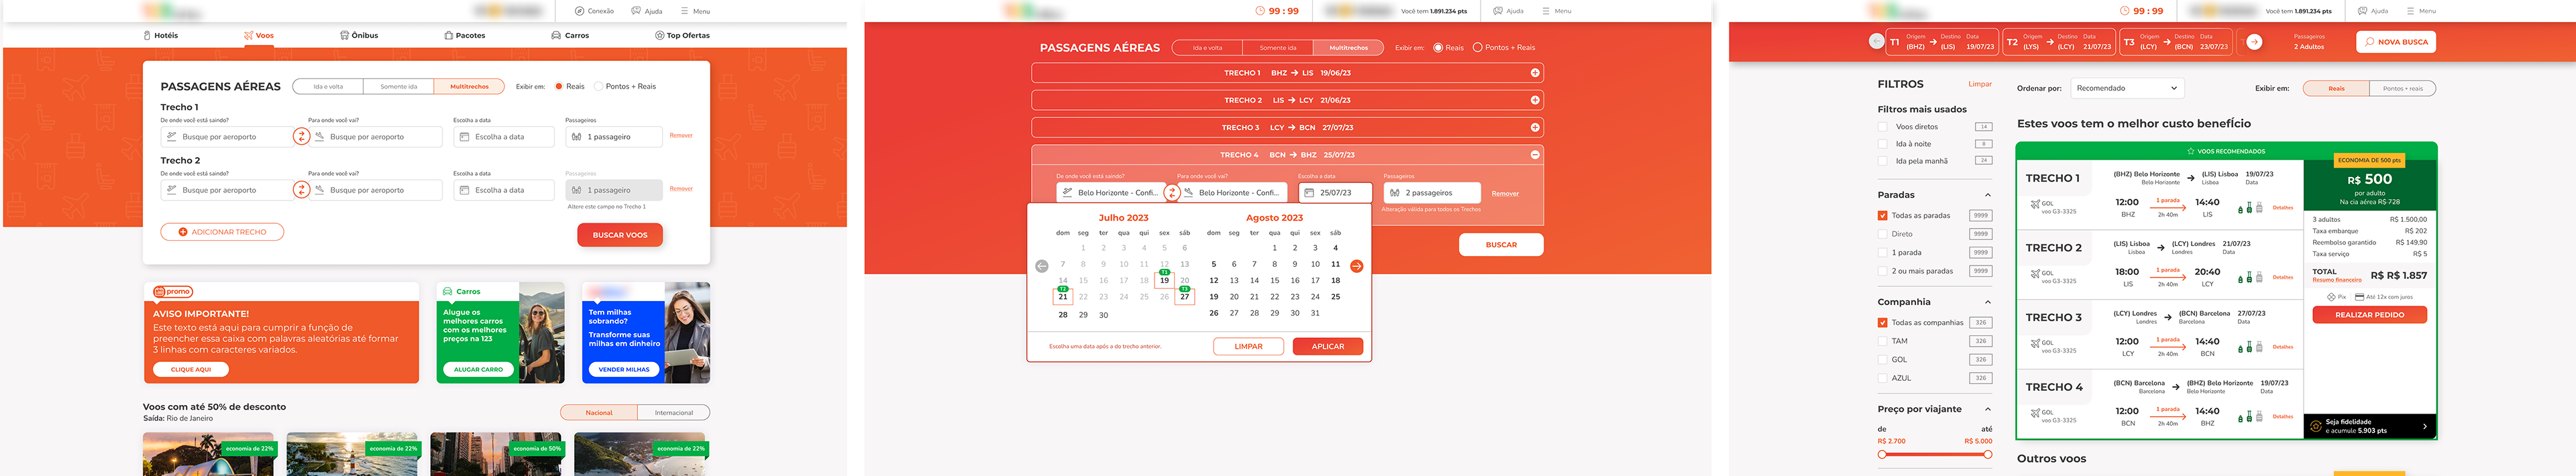Check the Ida pela manhã filter
This screenshot has height=476, width=2576.
[x=1882, y=161]
